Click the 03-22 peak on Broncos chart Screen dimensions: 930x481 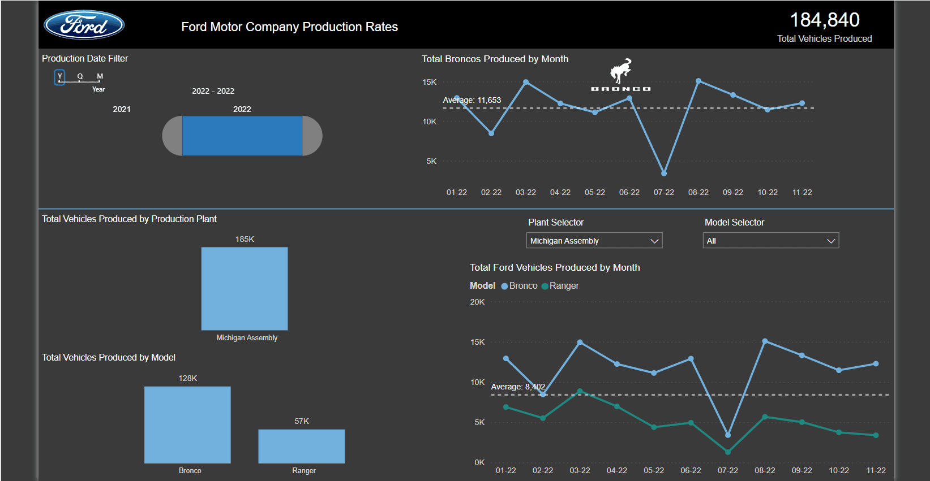click(x=526, y=82)
